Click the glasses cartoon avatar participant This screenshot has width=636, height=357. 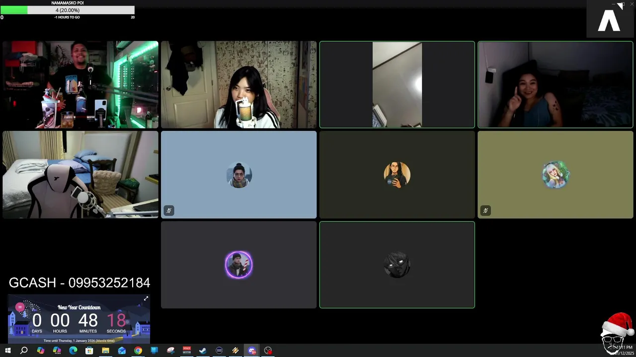[397, 175]
